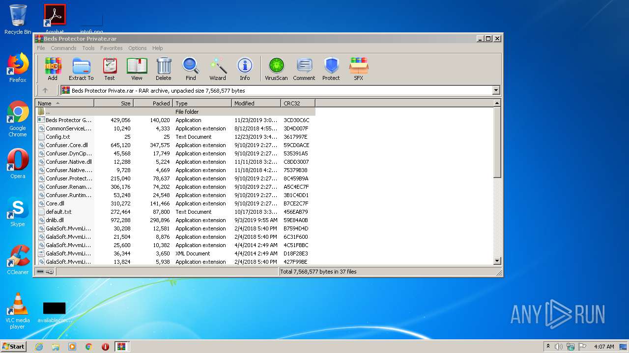
Task: Open the Wizard tool
Action: pos(218,69)
